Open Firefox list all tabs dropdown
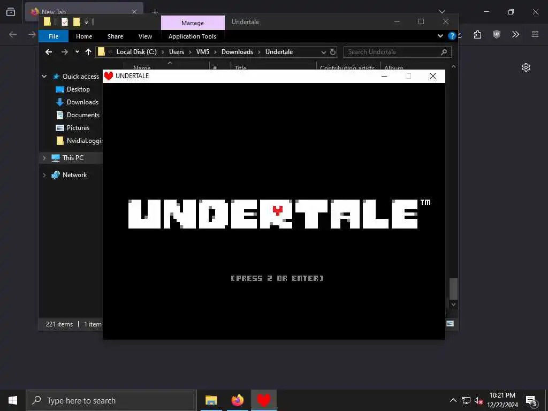This screenshot has height=411, width=548. click(442, 12)
